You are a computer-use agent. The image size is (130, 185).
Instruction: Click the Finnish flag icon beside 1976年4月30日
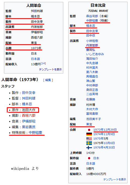tap(89, 148)
